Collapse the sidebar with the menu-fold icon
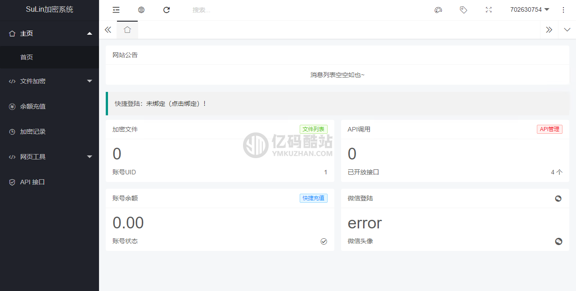 click(116, 10)
